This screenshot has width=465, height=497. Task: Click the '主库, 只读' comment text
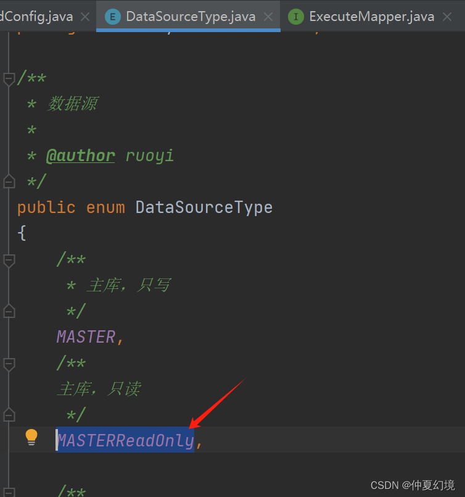tap(99, 389)
